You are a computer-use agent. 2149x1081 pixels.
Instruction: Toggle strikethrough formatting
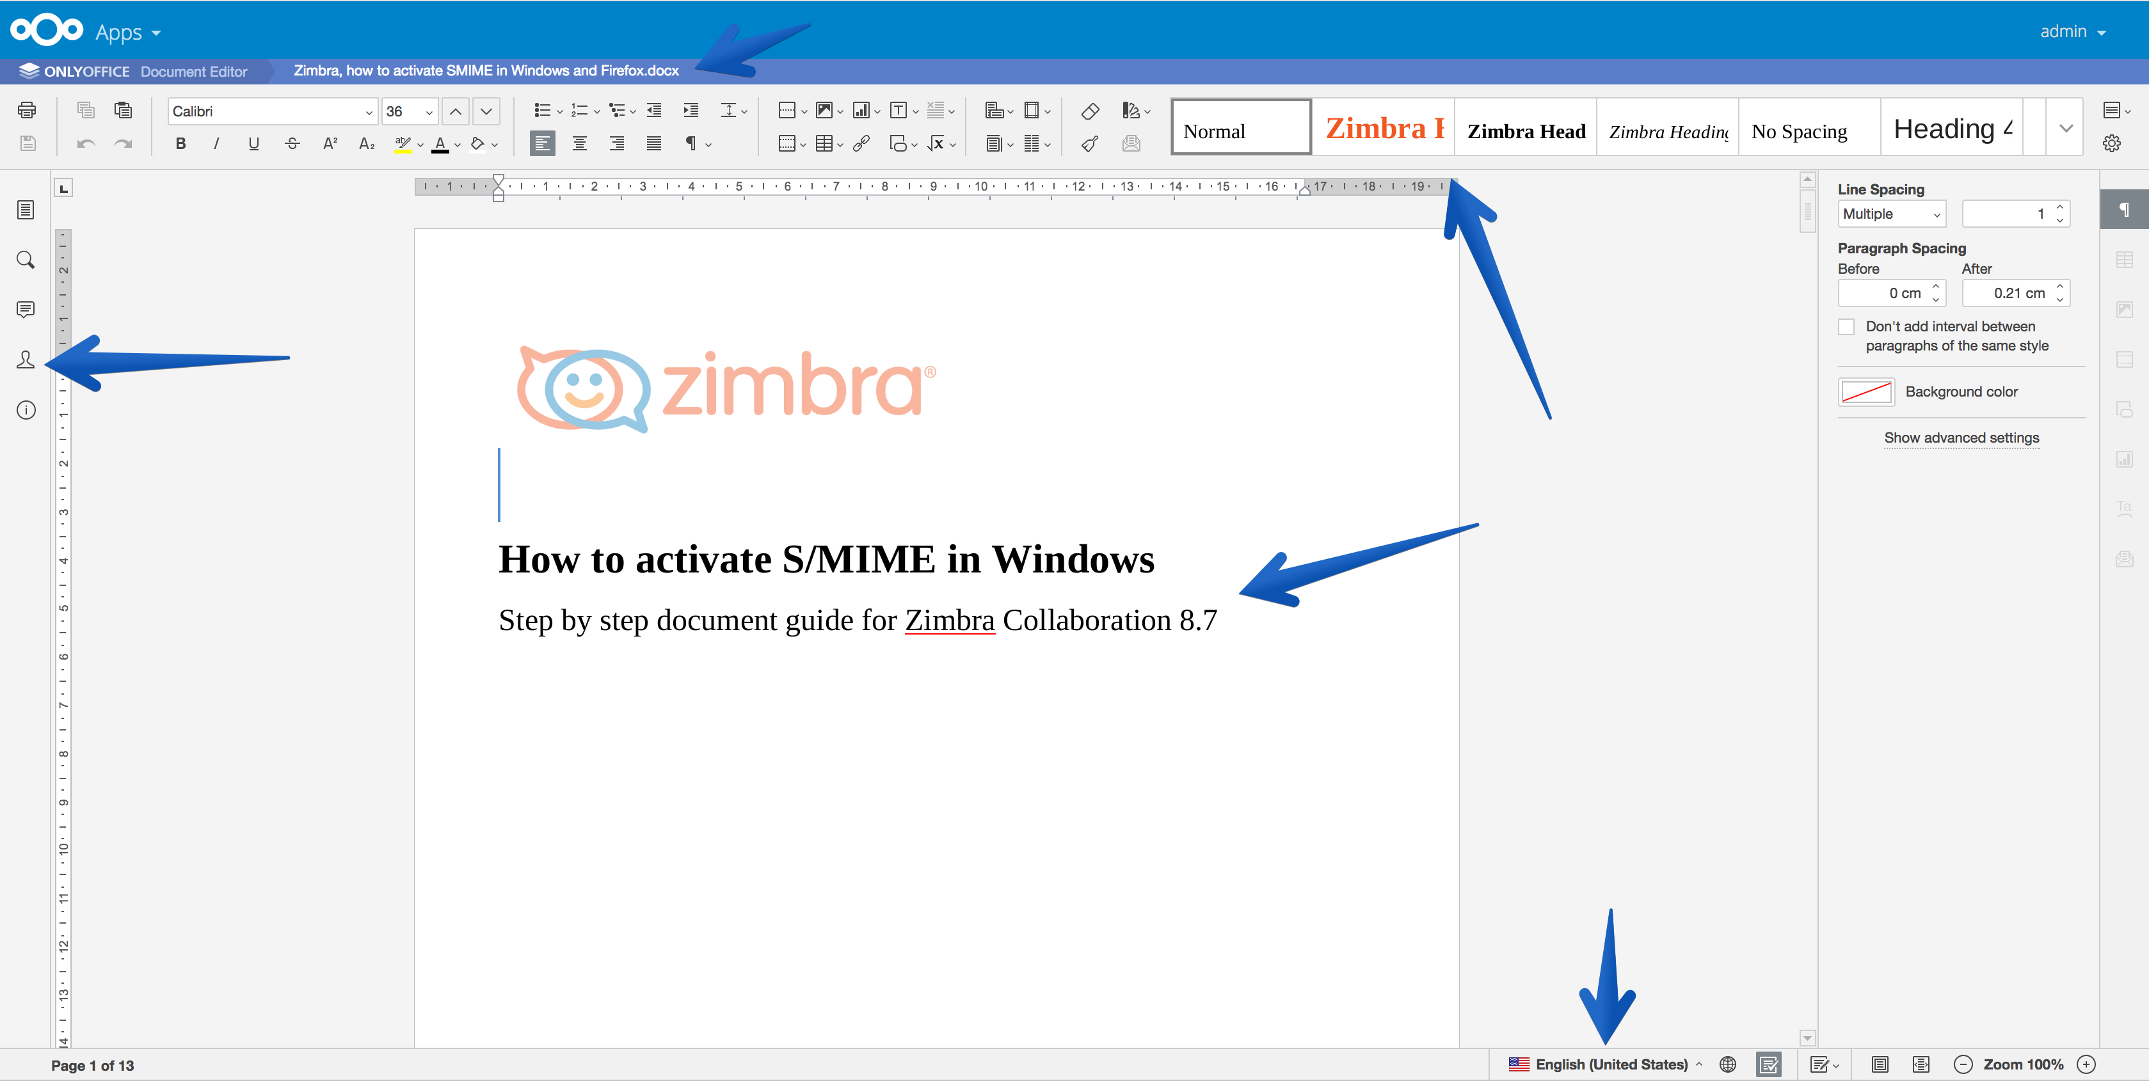click(292, 143)
